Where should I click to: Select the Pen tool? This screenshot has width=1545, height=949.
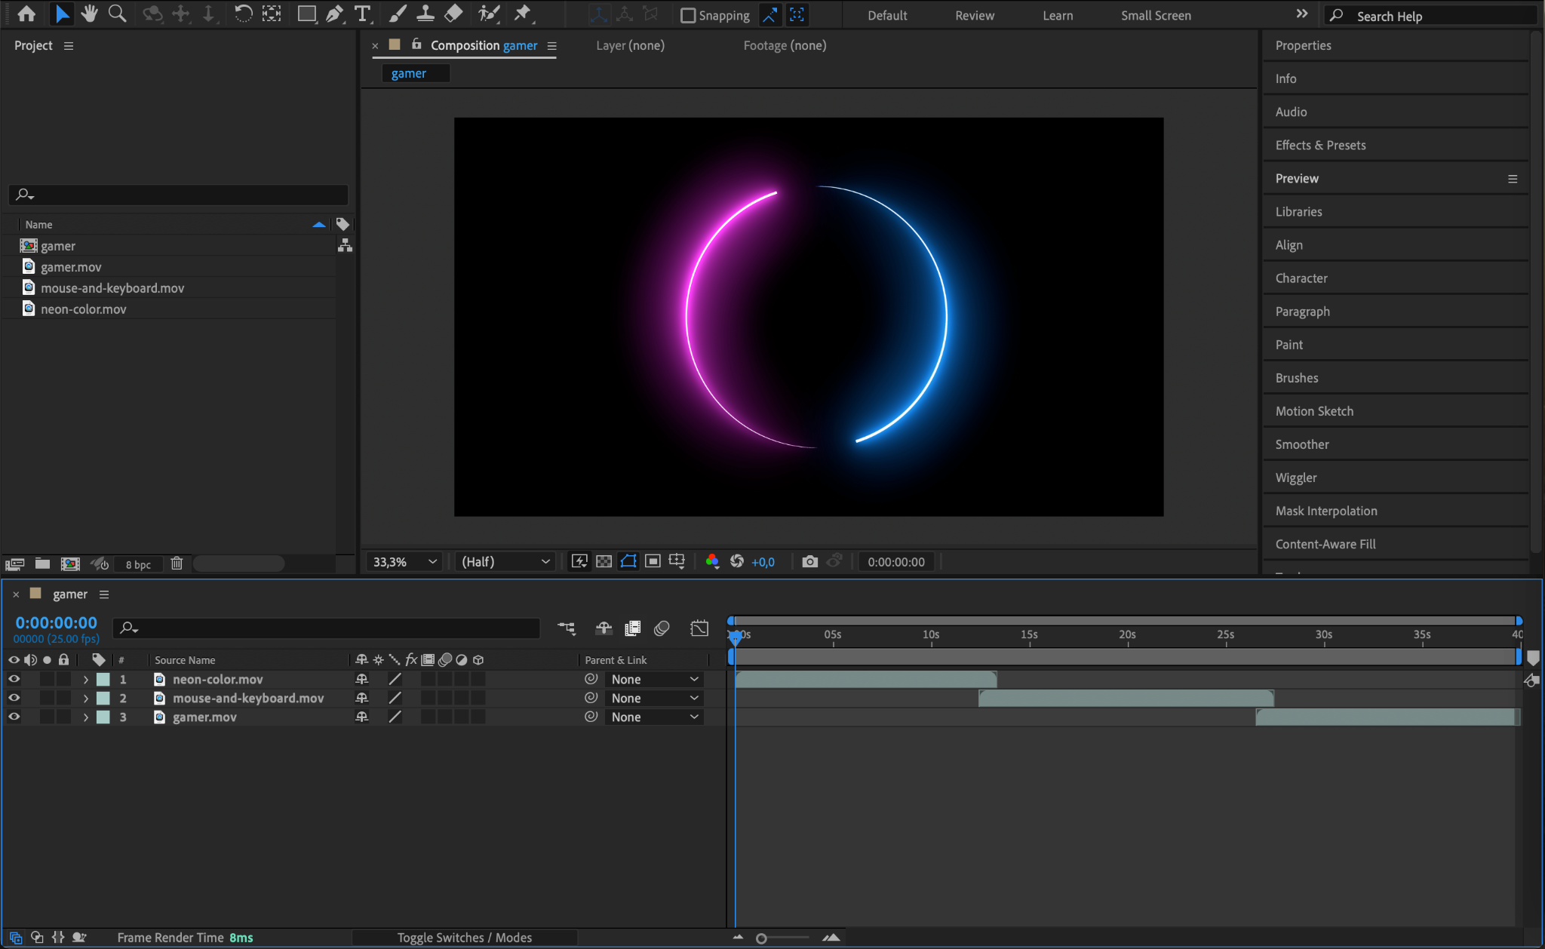pos(334,14)
